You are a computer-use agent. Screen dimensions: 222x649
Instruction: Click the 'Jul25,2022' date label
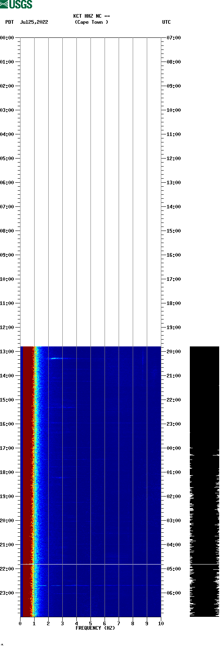coord(34,22)
